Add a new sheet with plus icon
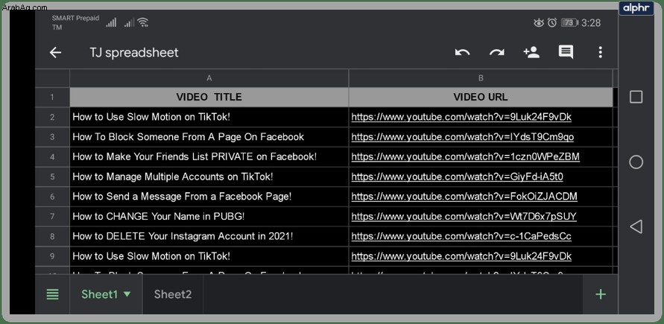 point(601,294)
